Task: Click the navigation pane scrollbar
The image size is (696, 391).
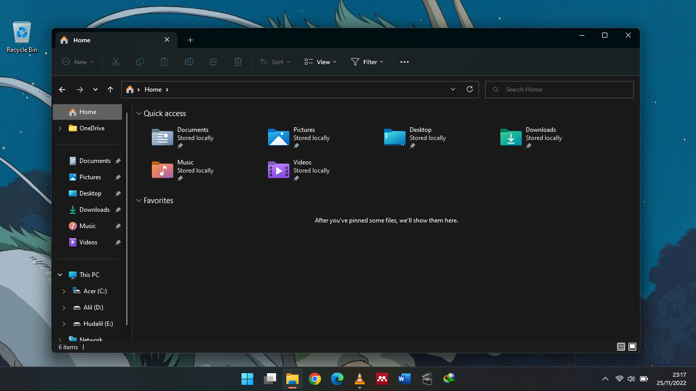Action: point(127,219)
